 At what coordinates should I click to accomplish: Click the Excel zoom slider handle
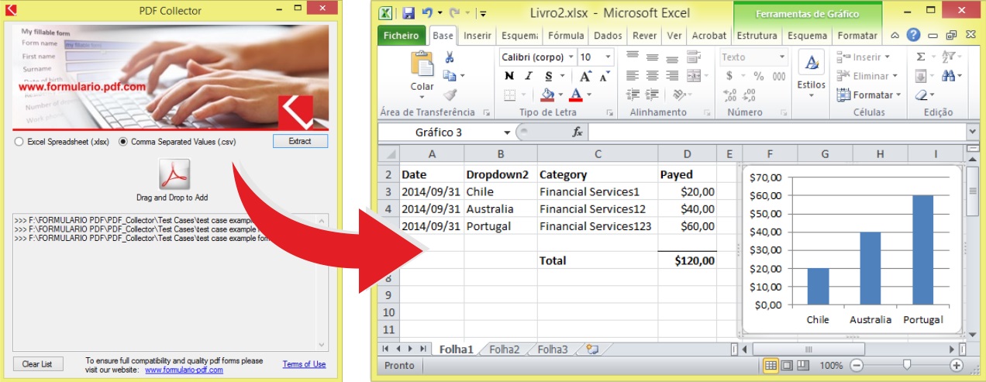click(x=906, y=365)
